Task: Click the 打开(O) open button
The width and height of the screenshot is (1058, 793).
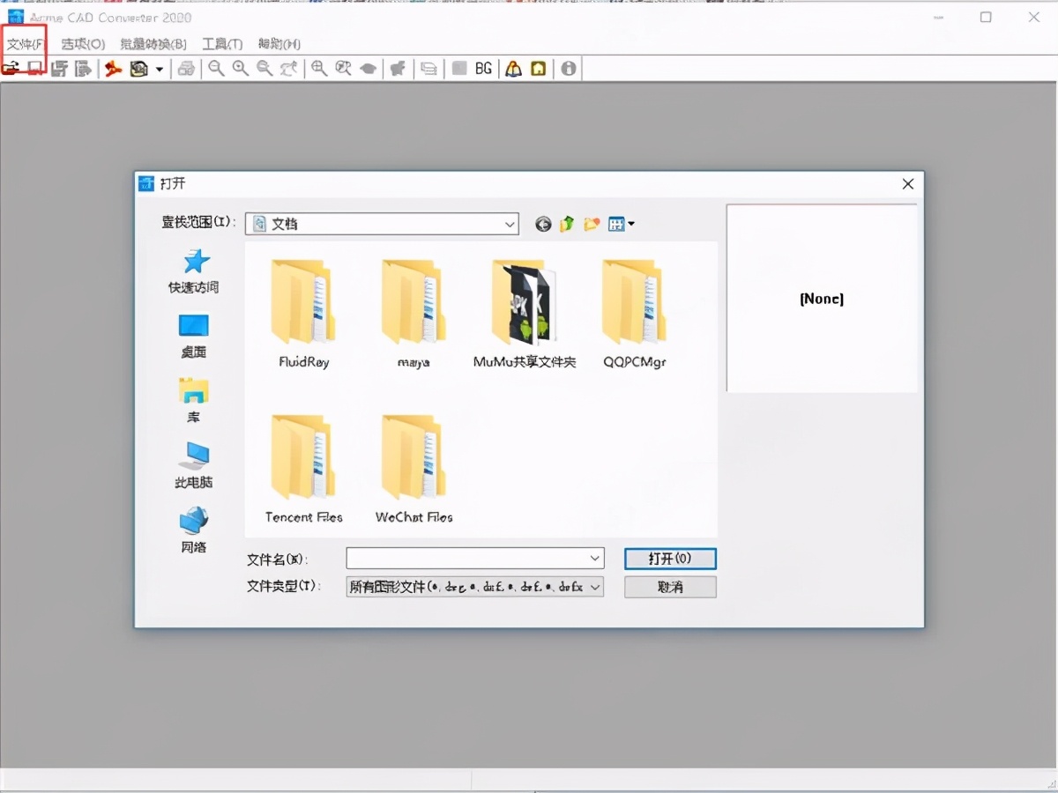Action: tap(670, 559)
